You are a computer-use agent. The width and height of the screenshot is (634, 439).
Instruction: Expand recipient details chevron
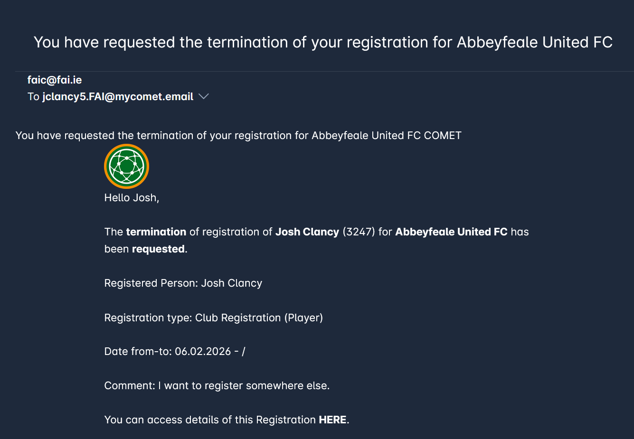click(x=204, y=97)
